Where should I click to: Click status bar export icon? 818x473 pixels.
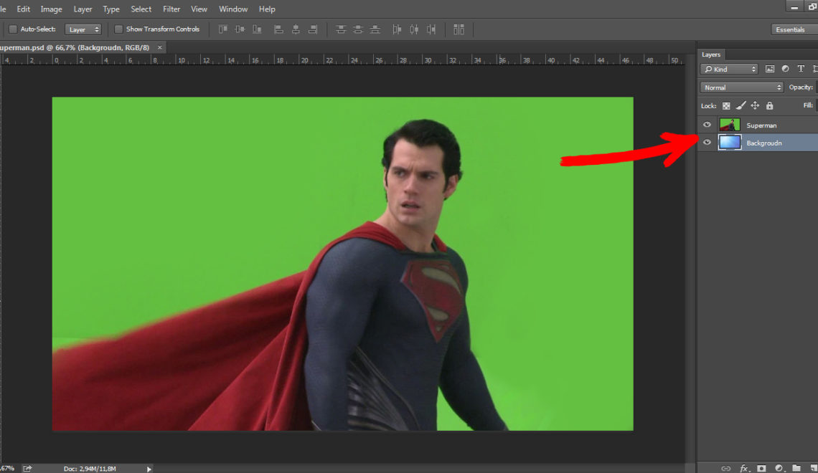click(27, 468)
